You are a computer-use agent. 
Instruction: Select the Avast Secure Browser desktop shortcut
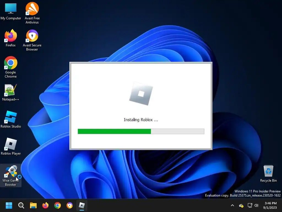pos(32,40)
